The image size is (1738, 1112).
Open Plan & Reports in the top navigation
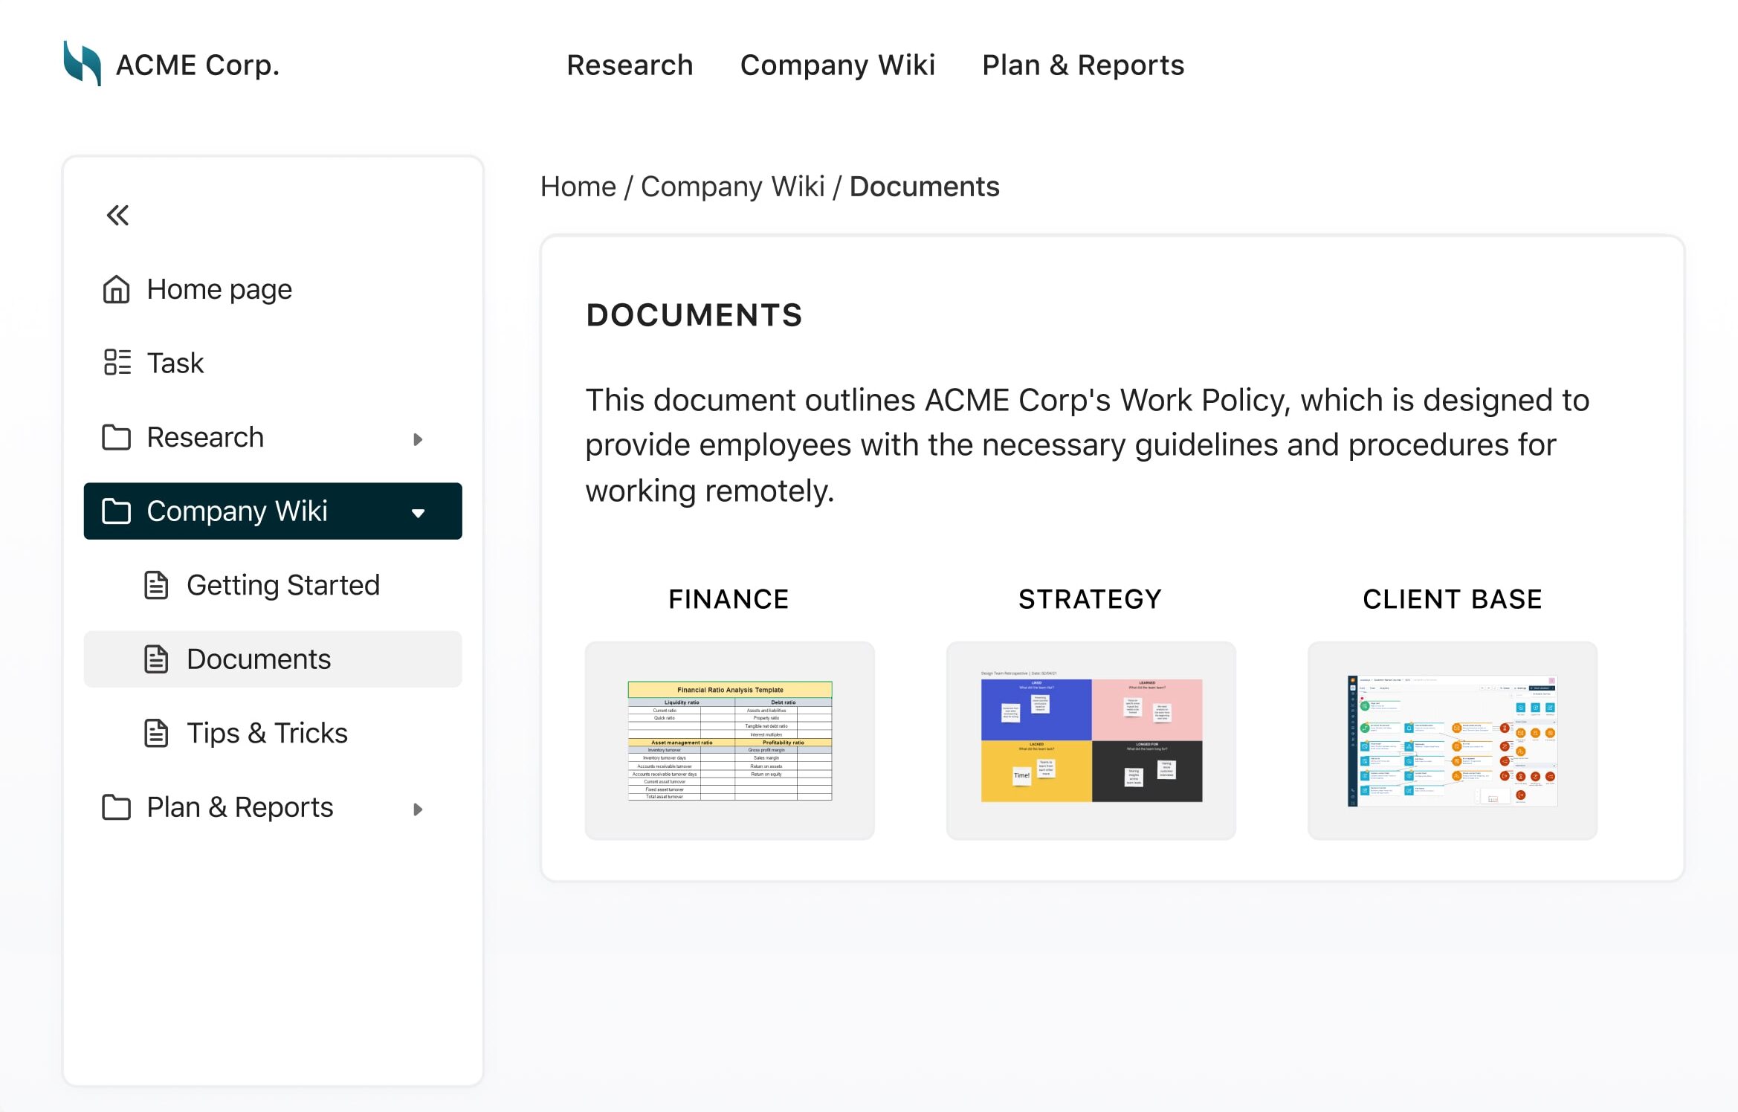pos(1083,65)
